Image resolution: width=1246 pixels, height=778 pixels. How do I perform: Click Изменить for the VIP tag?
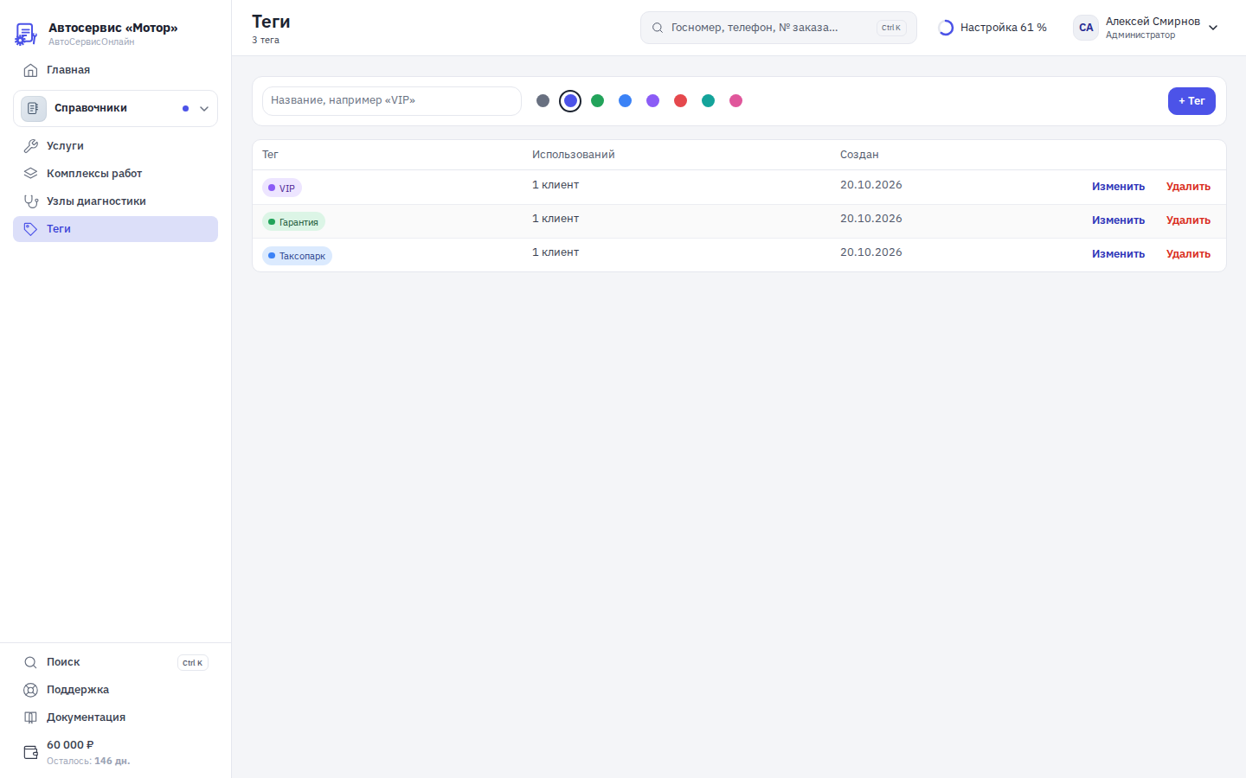click(1118, 187)
